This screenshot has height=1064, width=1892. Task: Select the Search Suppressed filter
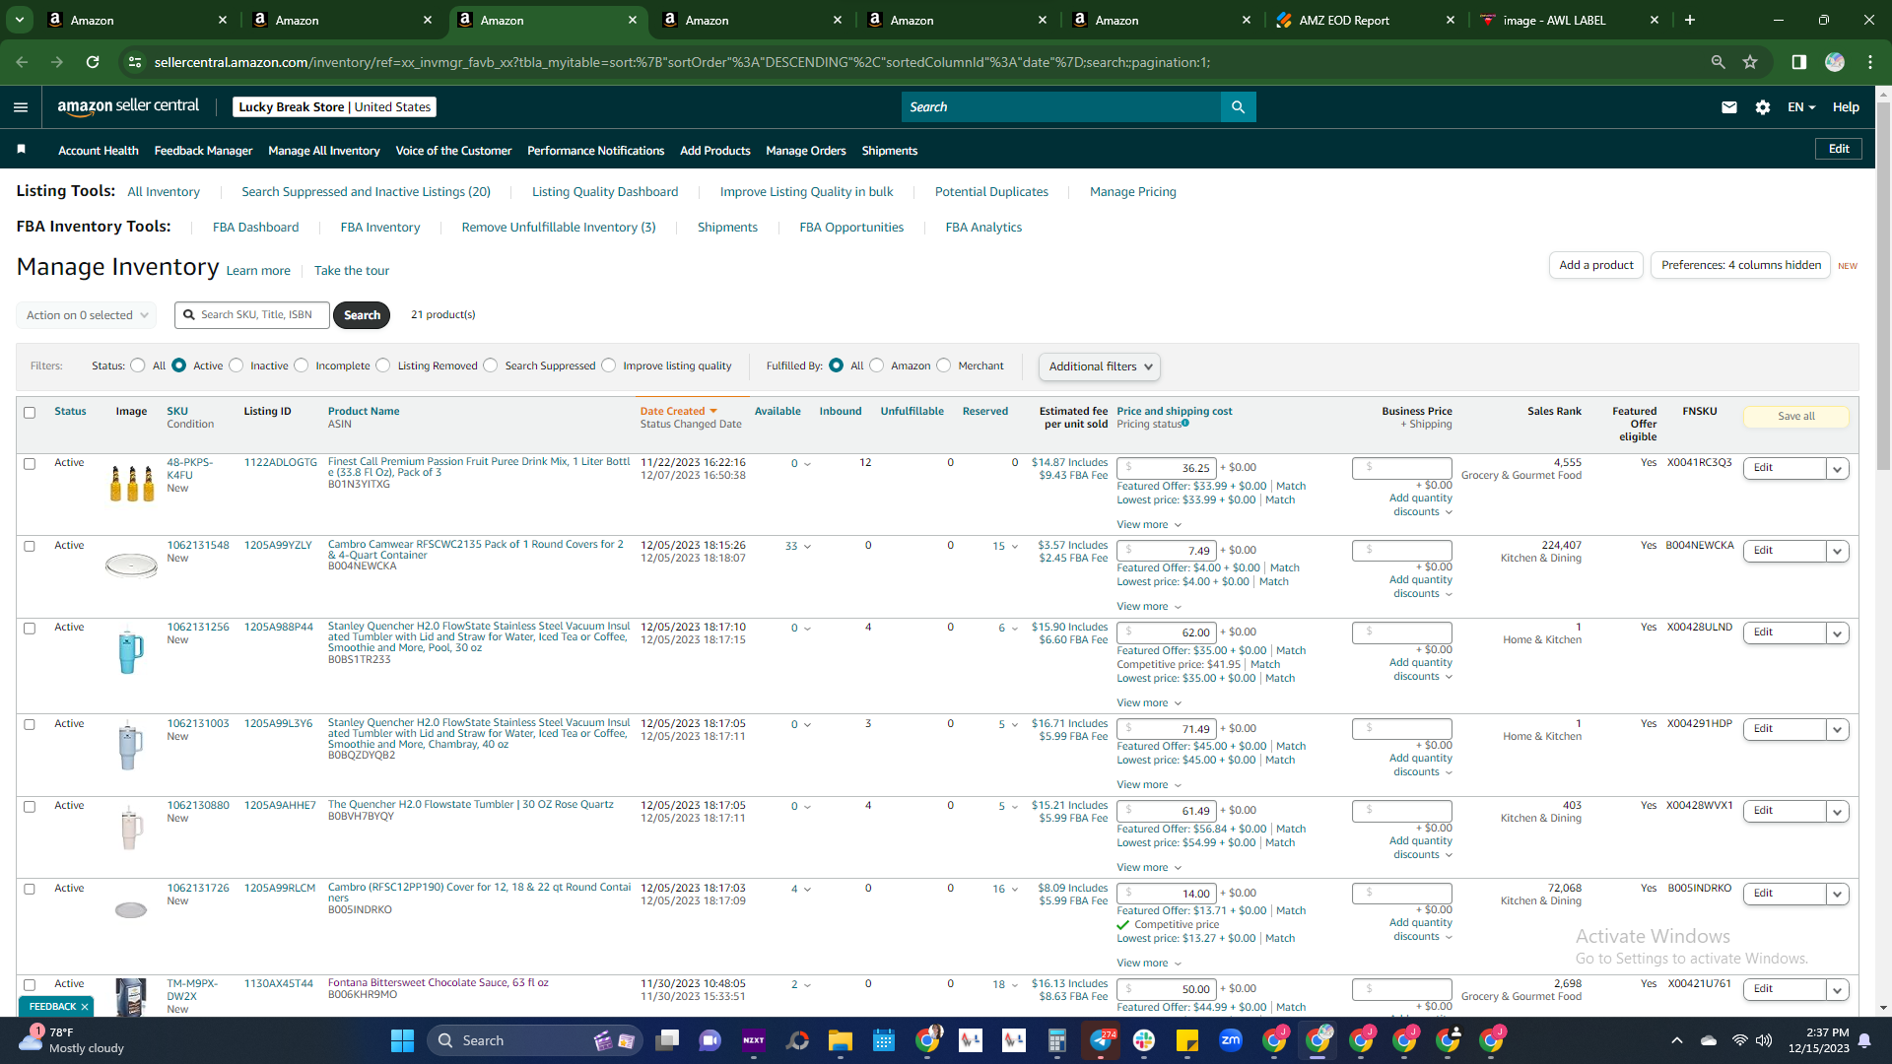coord(491,366)
